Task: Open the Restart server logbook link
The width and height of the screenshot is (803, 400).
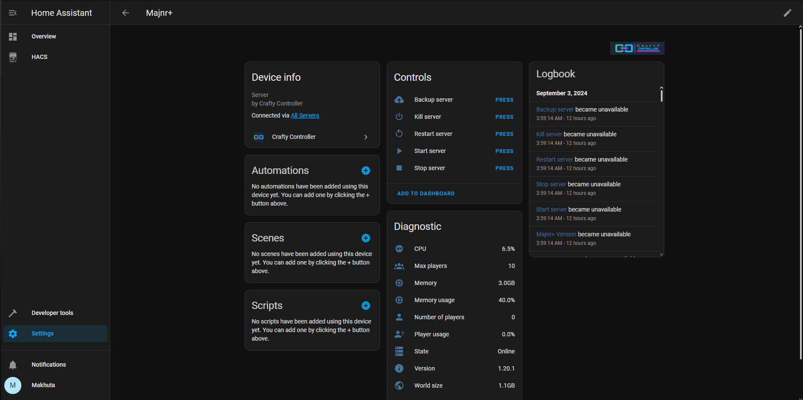Action: tap(555, 160)
